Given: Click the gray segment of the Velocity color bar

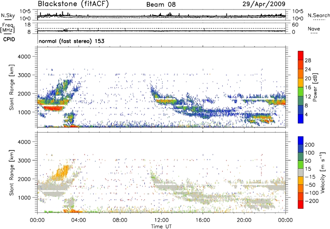Looking at the screenshot, I should 301,172.
